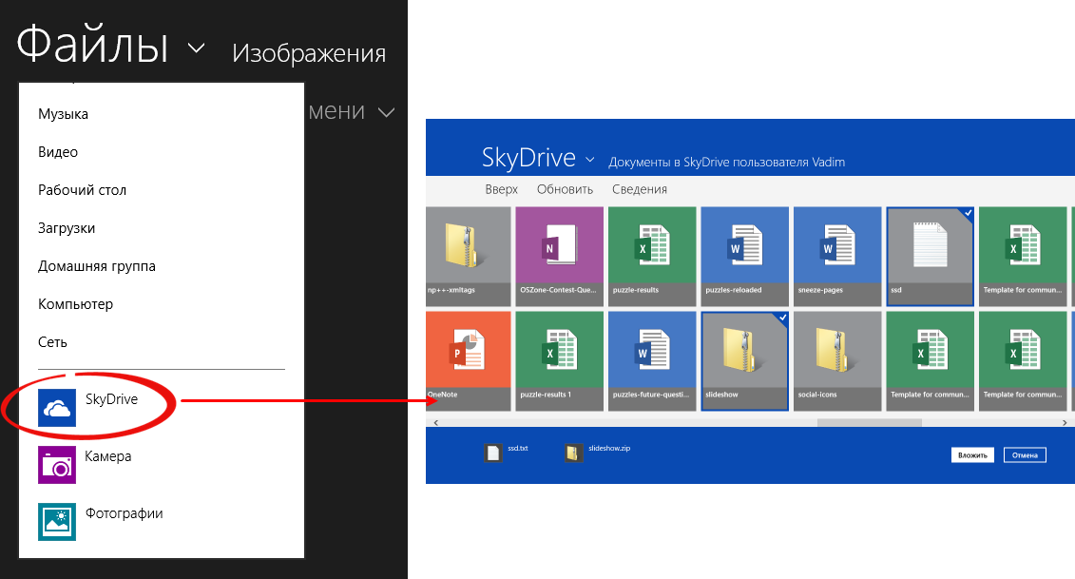Choose Рабочий стол in the locations menu
Screen dimensions: 1075x579
[x=83, y=190]
